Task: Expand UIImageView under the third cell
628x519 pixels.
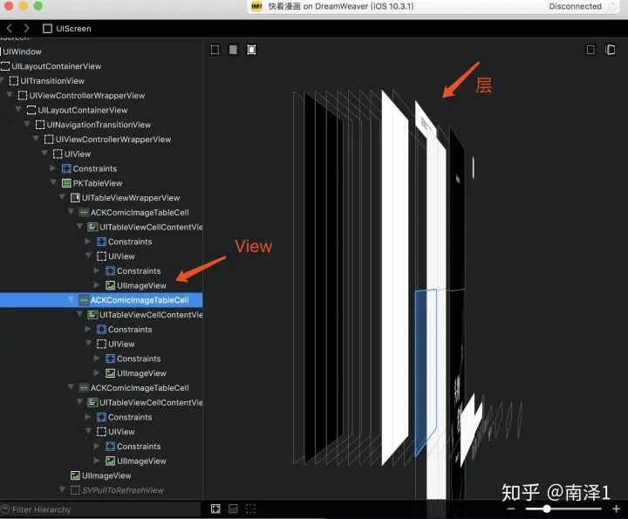Action: [97, 461]
